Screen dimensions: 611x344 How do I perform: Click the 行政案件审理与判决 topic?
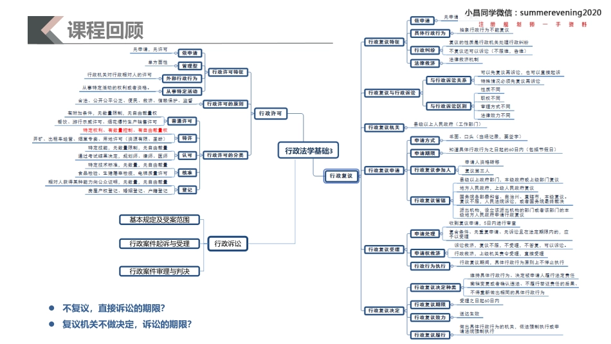point(160,271)
